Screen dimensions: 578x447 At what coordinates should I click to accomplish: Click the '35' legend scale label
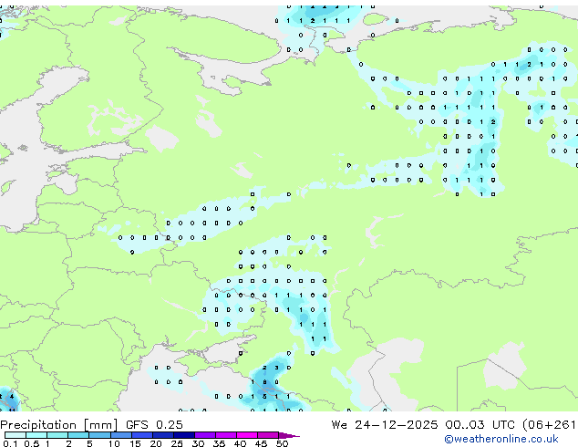(219, 443)
